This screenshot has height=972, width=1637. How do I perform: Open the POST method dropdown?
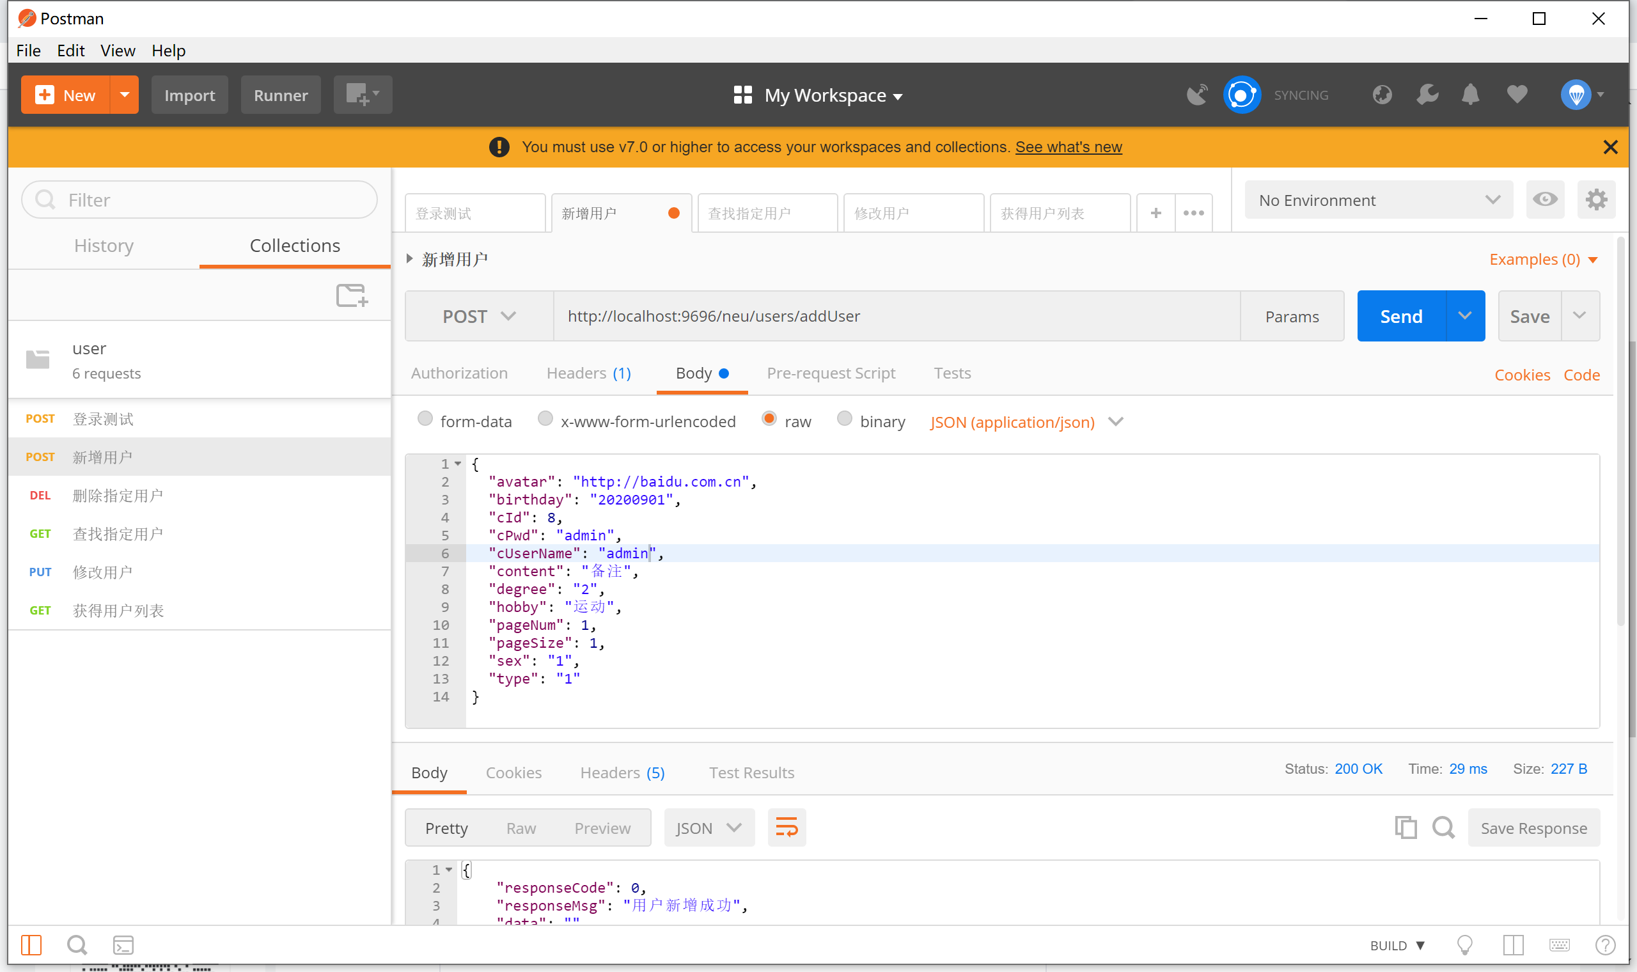click(x=479, y=317)
